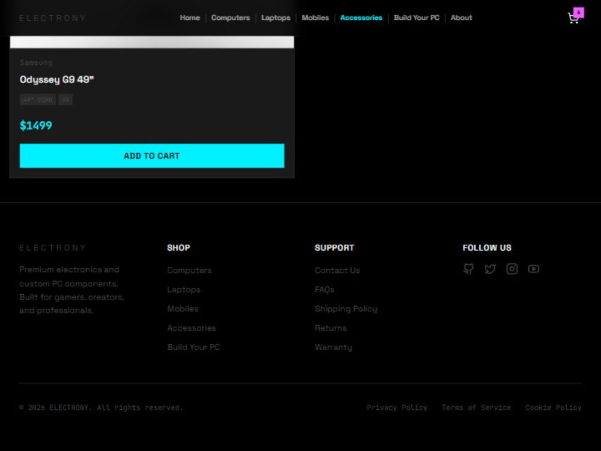Click the Samsung brand label
Screen dimensions: 601x451
pos(36,63)
